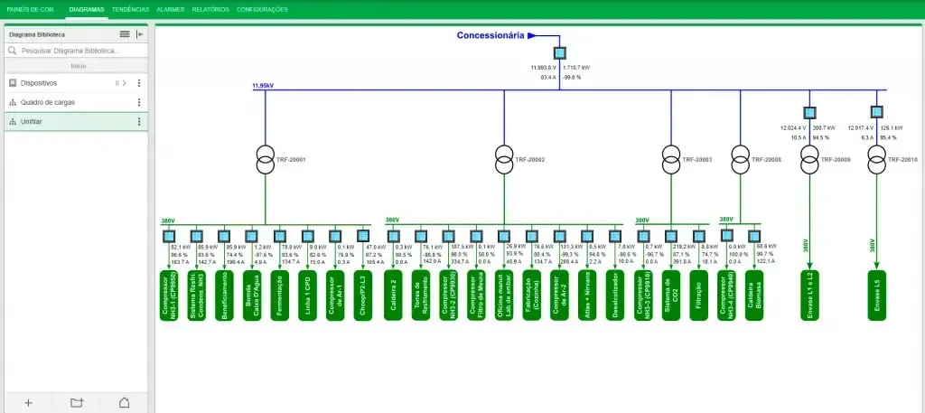Go to home via bottom house icon

[x=125, y=403]
